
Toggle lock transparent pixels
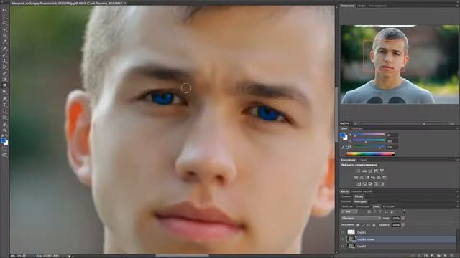pyautogui.click(x=358, y=225)
